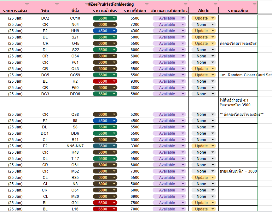This screenshot has width=272, height=212.
Task: Open the 3500 price dropdown in NN6-NN7 row
Action: click(x=105, y=146)
